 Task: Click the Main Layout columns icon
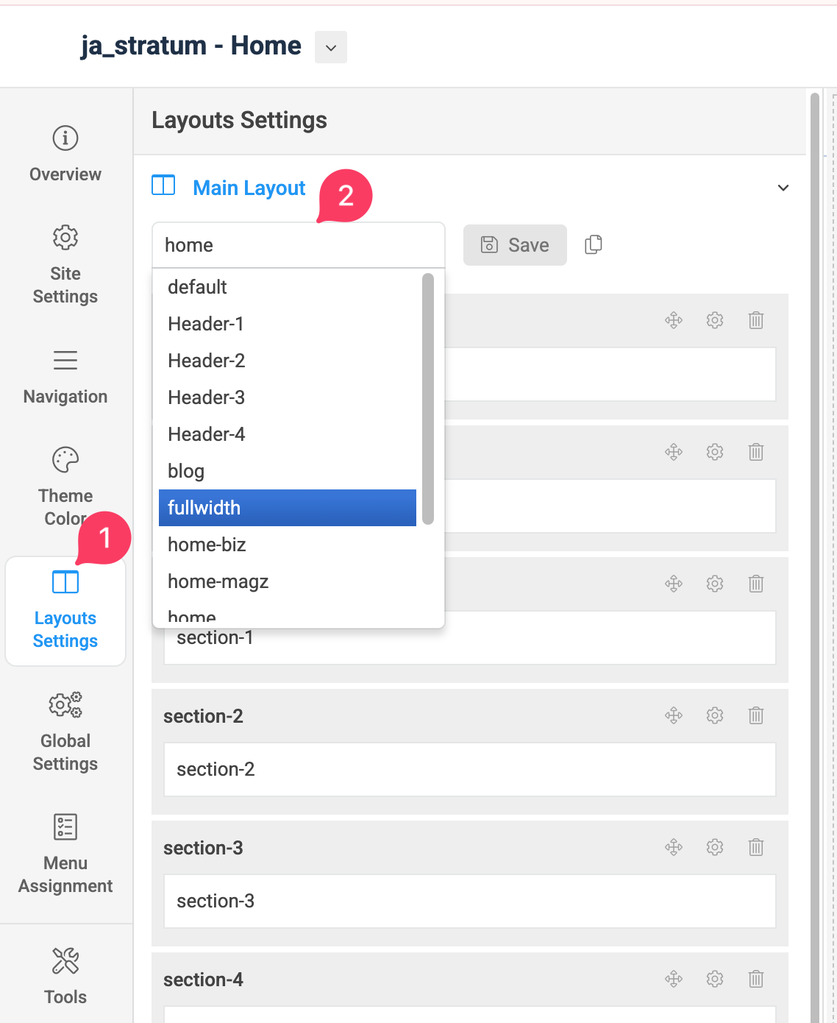point(163,185)
